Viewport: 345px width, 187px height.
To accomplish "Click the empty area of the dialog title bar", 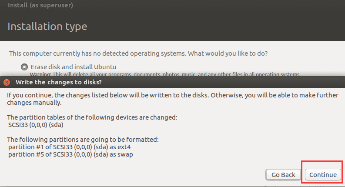I will click(x=220, y=82).
